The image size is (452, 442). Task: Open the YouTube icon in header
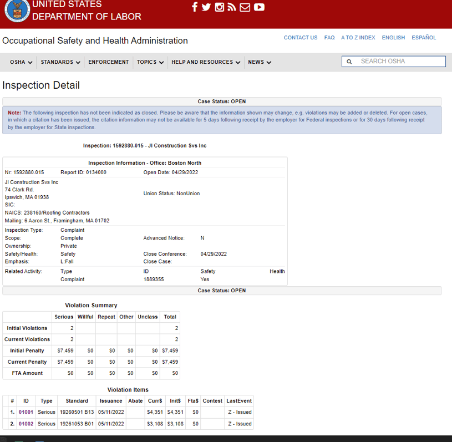coord(259,7)
